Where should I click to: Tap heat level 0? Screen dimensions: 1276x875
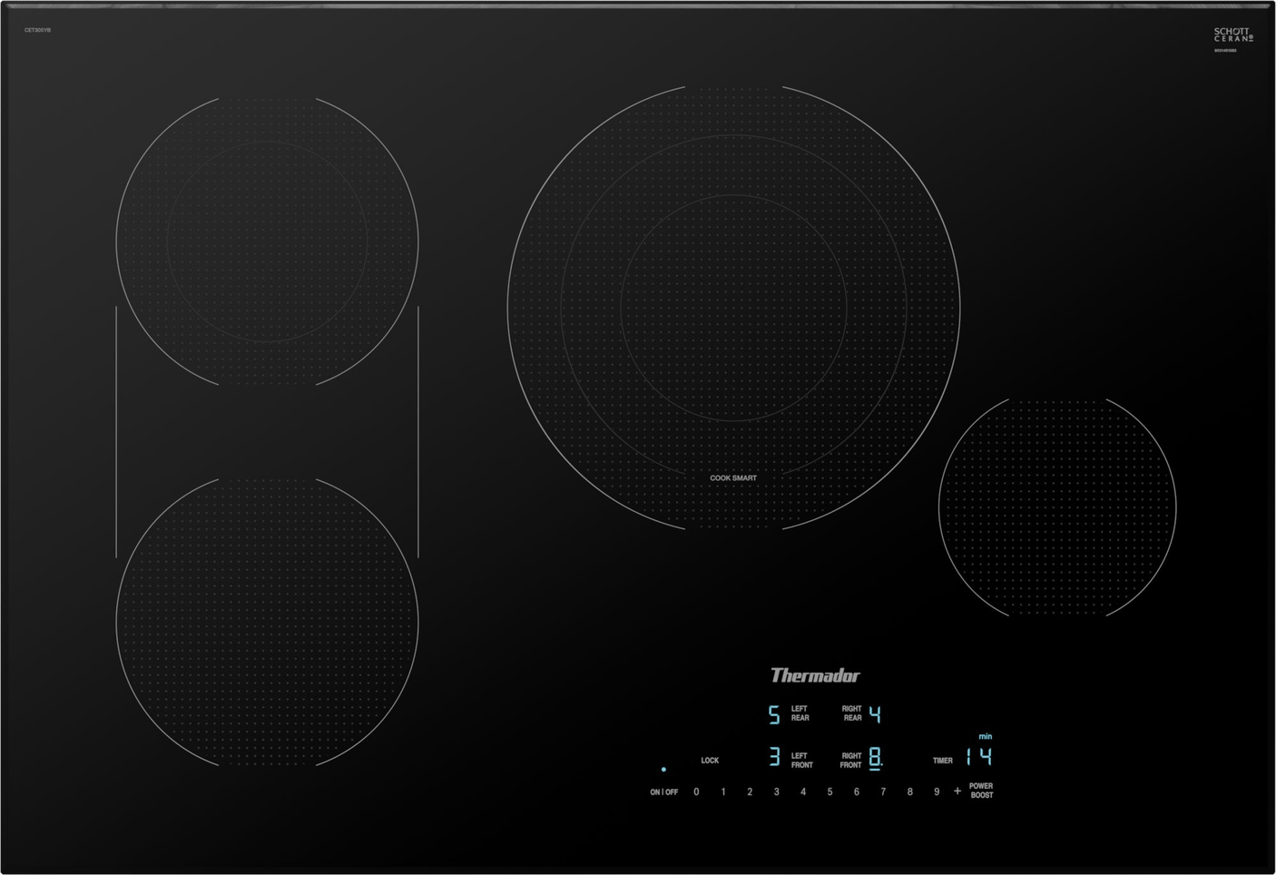[696, 792]
